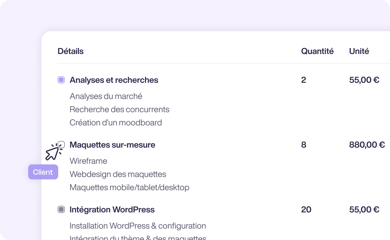Click the Détails column header

[70, 51]
